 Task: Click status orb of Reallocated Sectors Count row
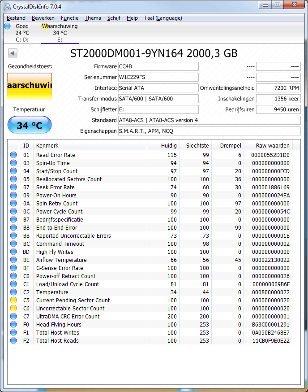(x=13, y=179)
